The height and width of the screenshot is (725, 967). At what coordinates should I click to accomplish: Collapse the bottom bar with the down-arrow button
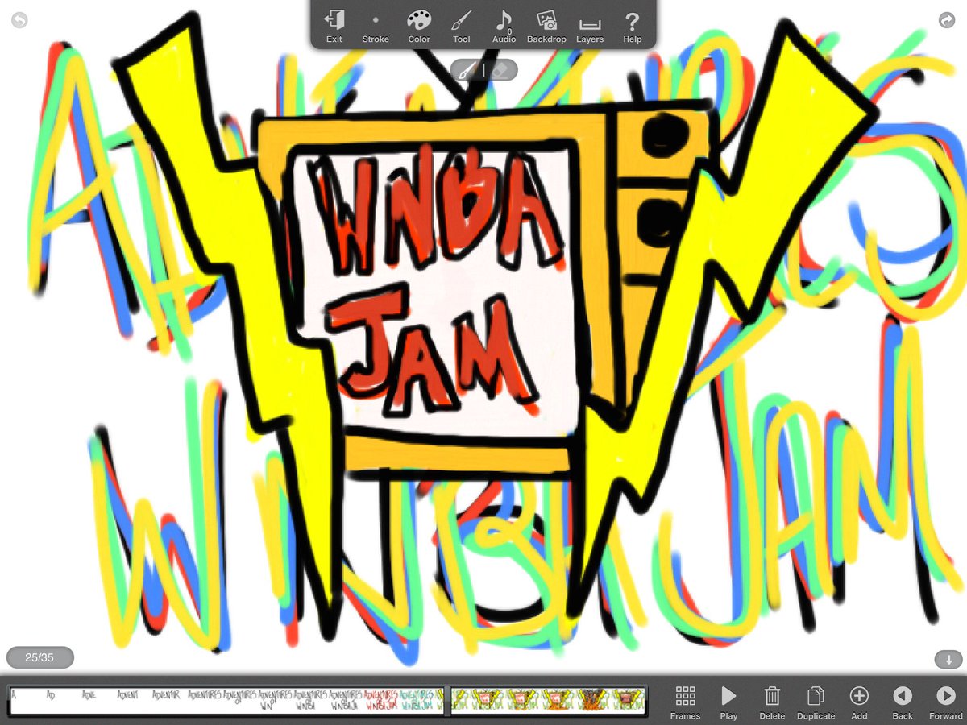pos(948,659)
